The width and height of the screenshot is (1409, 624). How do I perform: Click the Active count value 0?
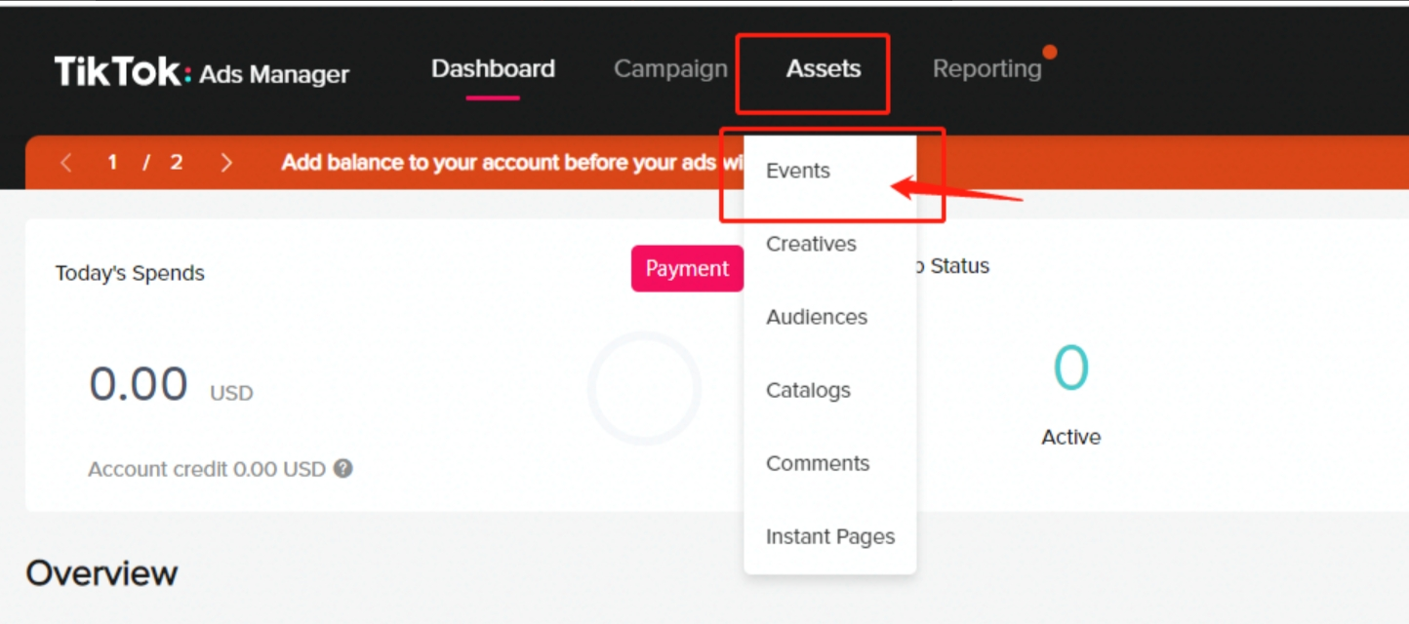point(1070,369)
